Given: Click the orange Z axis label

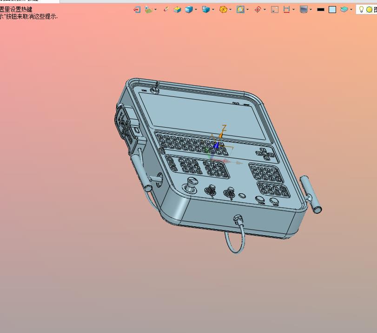Looking at the screenshot, I should tap(224, 128).
